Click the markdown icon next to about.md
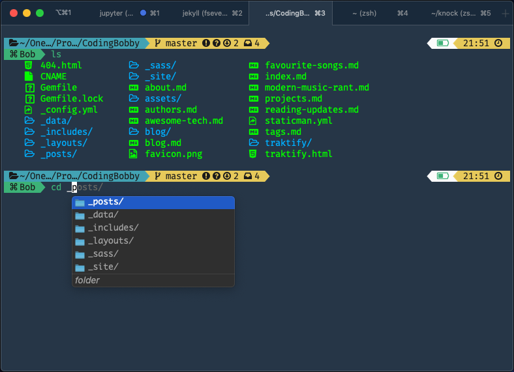Image resolution: width=514 pixels, height=372 pixels. coord(134,87)
